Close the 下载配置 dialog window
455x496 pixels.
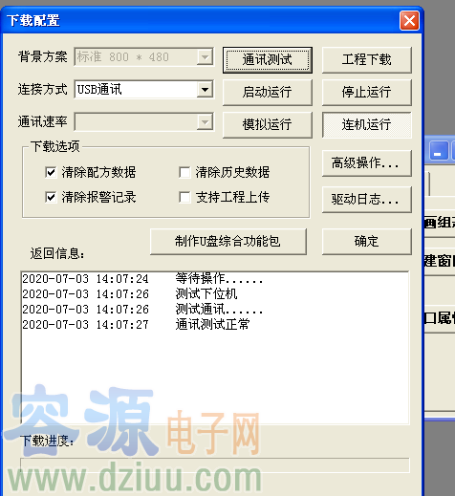[409, 21]
